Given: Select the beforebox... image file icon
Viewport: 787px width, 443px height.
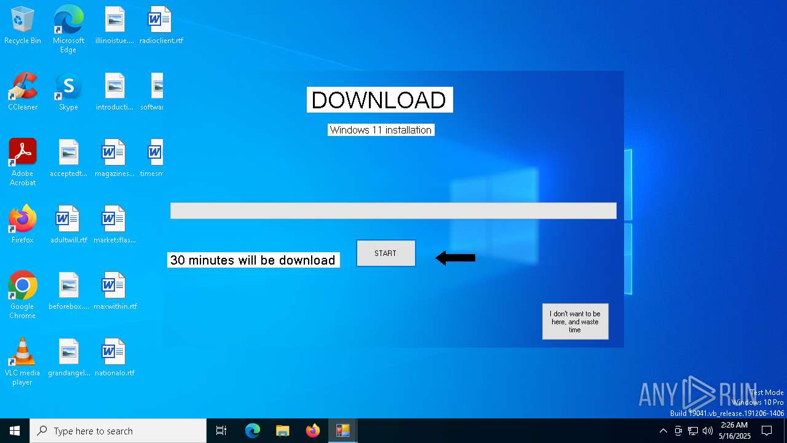Looking at the screenshot, I should tap(68, 292).
